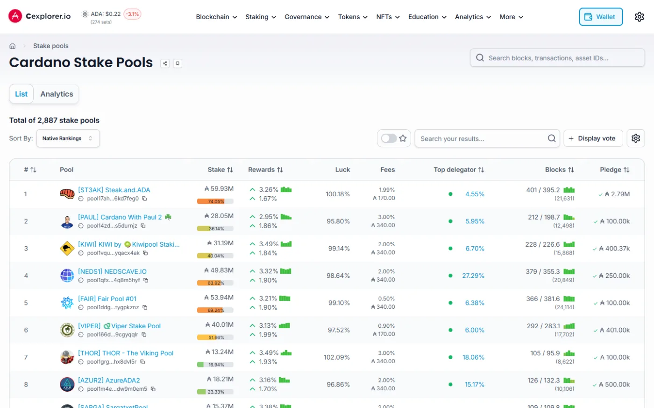
Task: Copy pool ID of Cardano With Paul 2
Action: point(143,226)
